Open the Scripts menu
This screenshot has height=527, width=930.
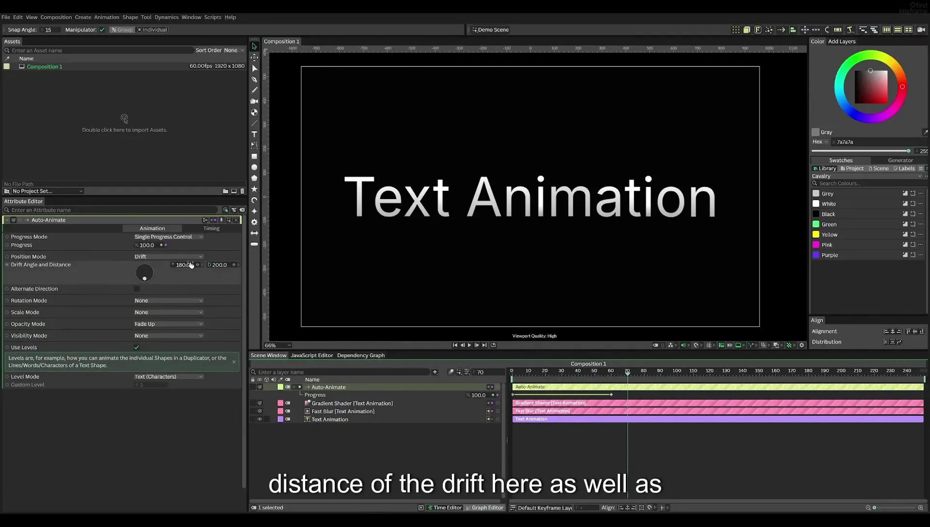pyautogui.click(x=213, y=17)
